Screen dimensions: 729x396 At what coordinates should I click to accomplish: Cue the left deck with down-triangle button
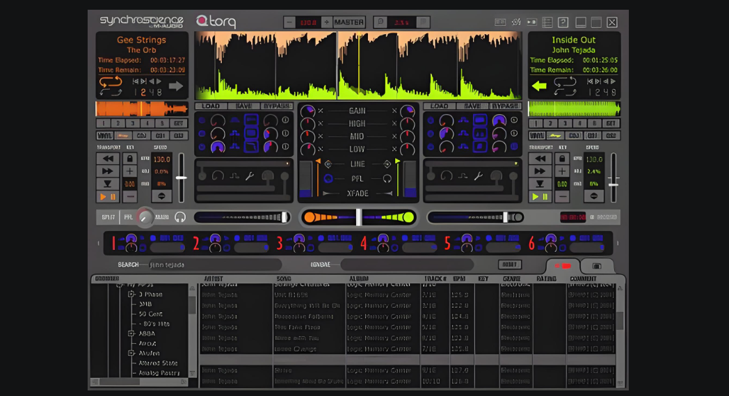pyautogui.click(x=108, y=184)
